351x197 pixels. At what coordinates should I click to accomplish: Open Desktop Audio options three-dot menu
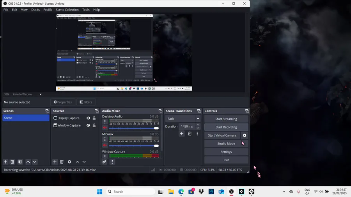[105, 122]
